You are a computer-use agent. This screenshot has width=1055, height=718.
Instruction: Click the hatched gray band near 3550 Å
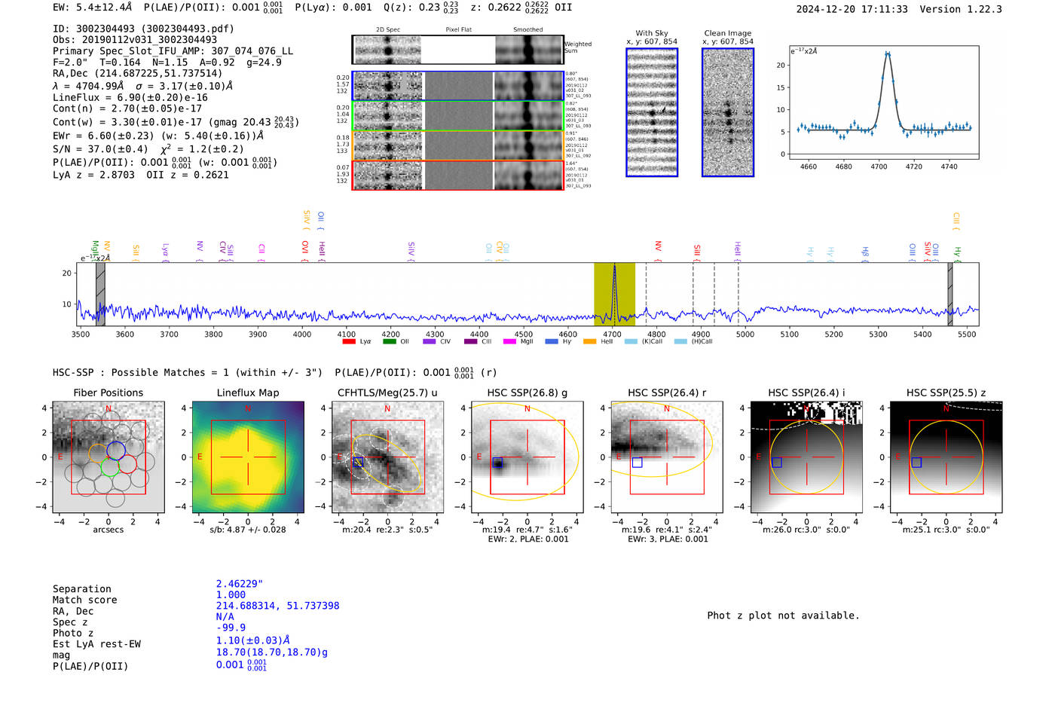(x=100, y=294)
